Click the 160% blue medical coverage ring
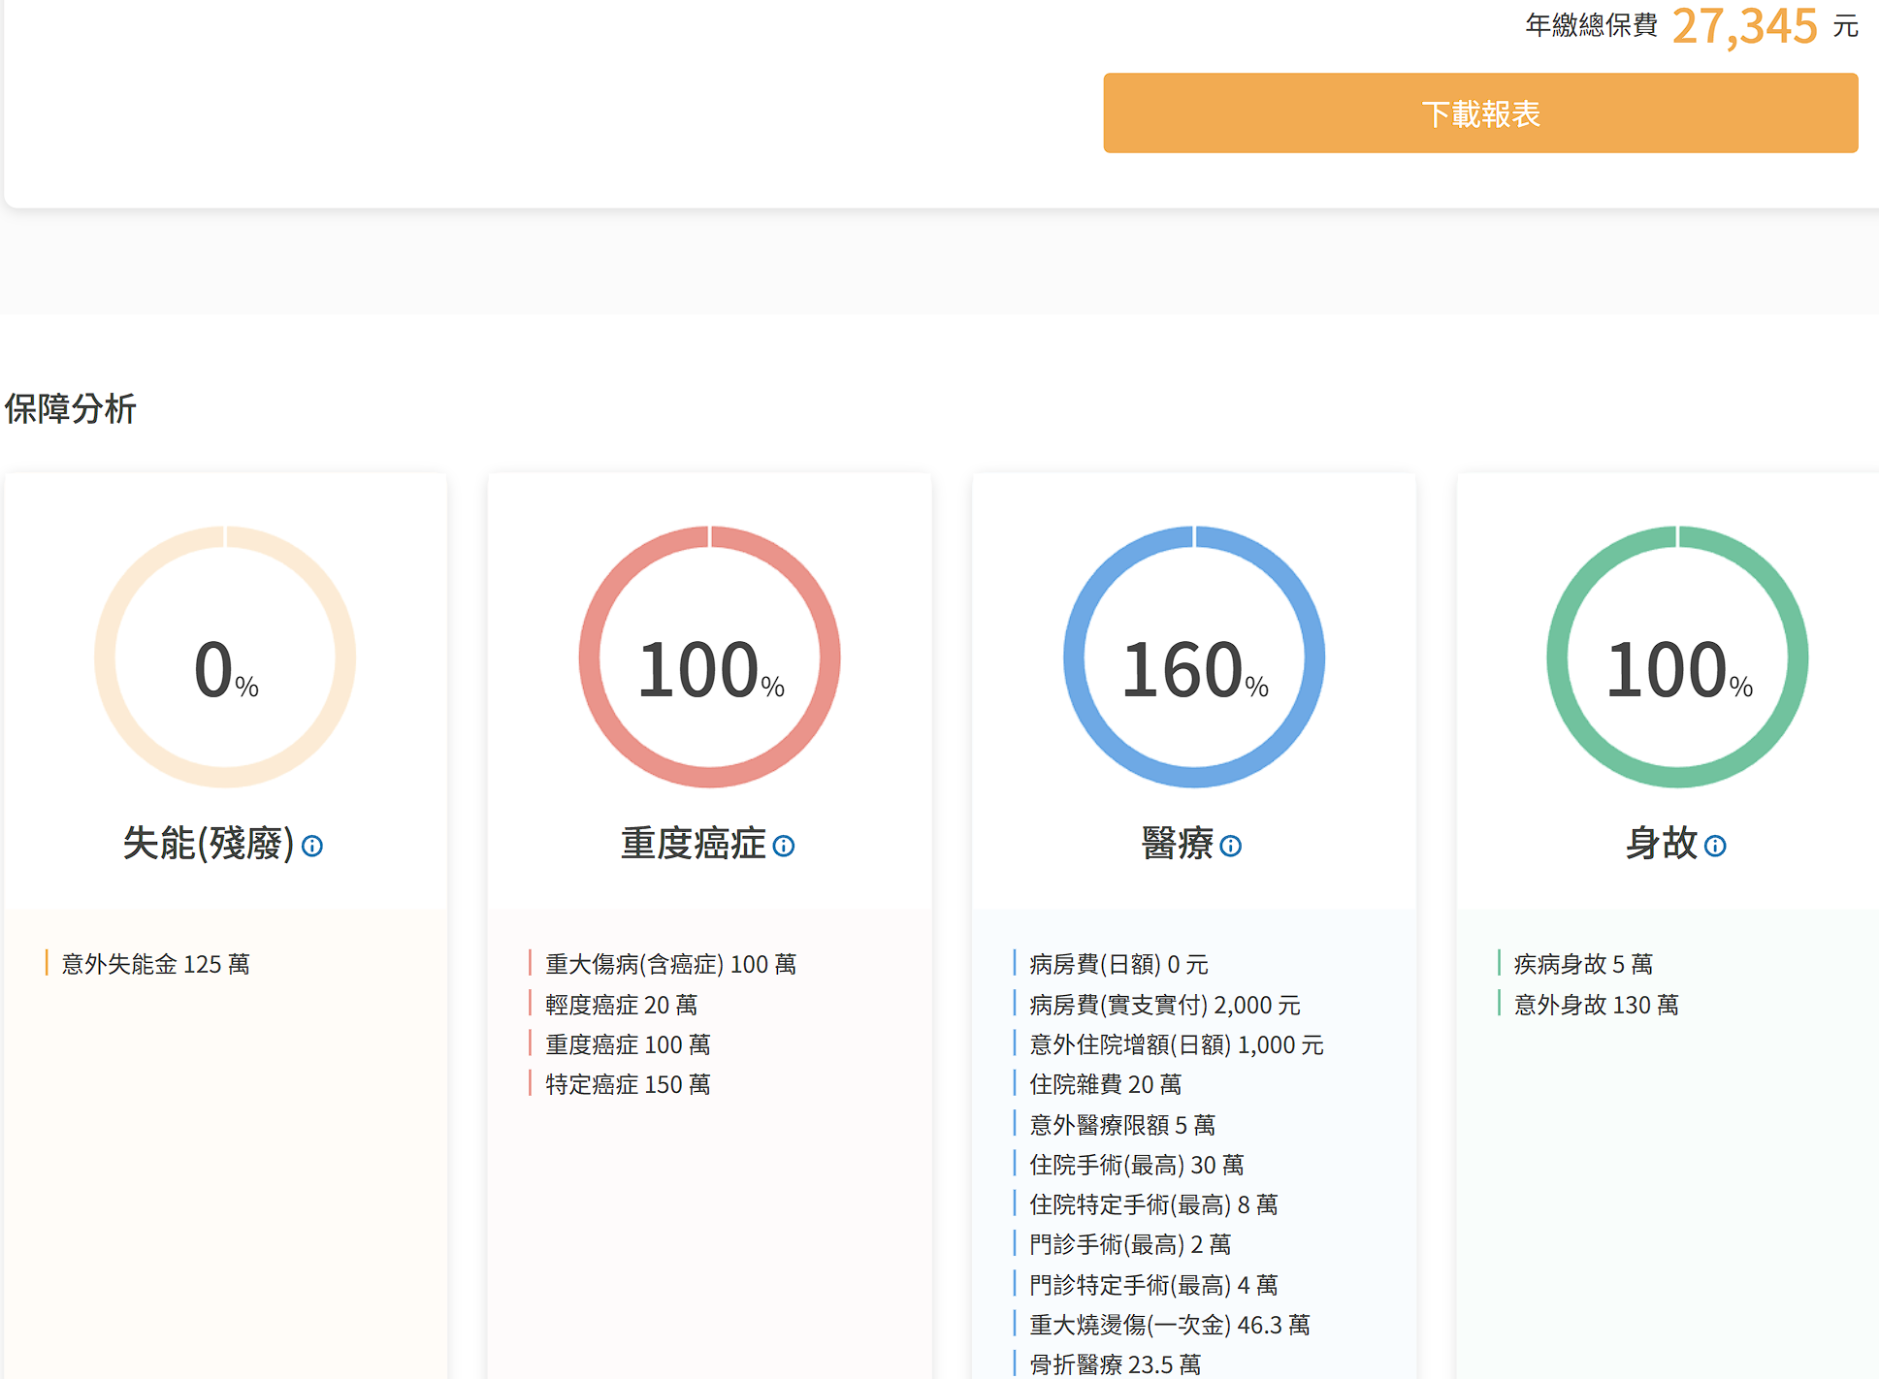Viewport: 1879px width, 1379px height. pyautogui.click(x=1193, y=657)
